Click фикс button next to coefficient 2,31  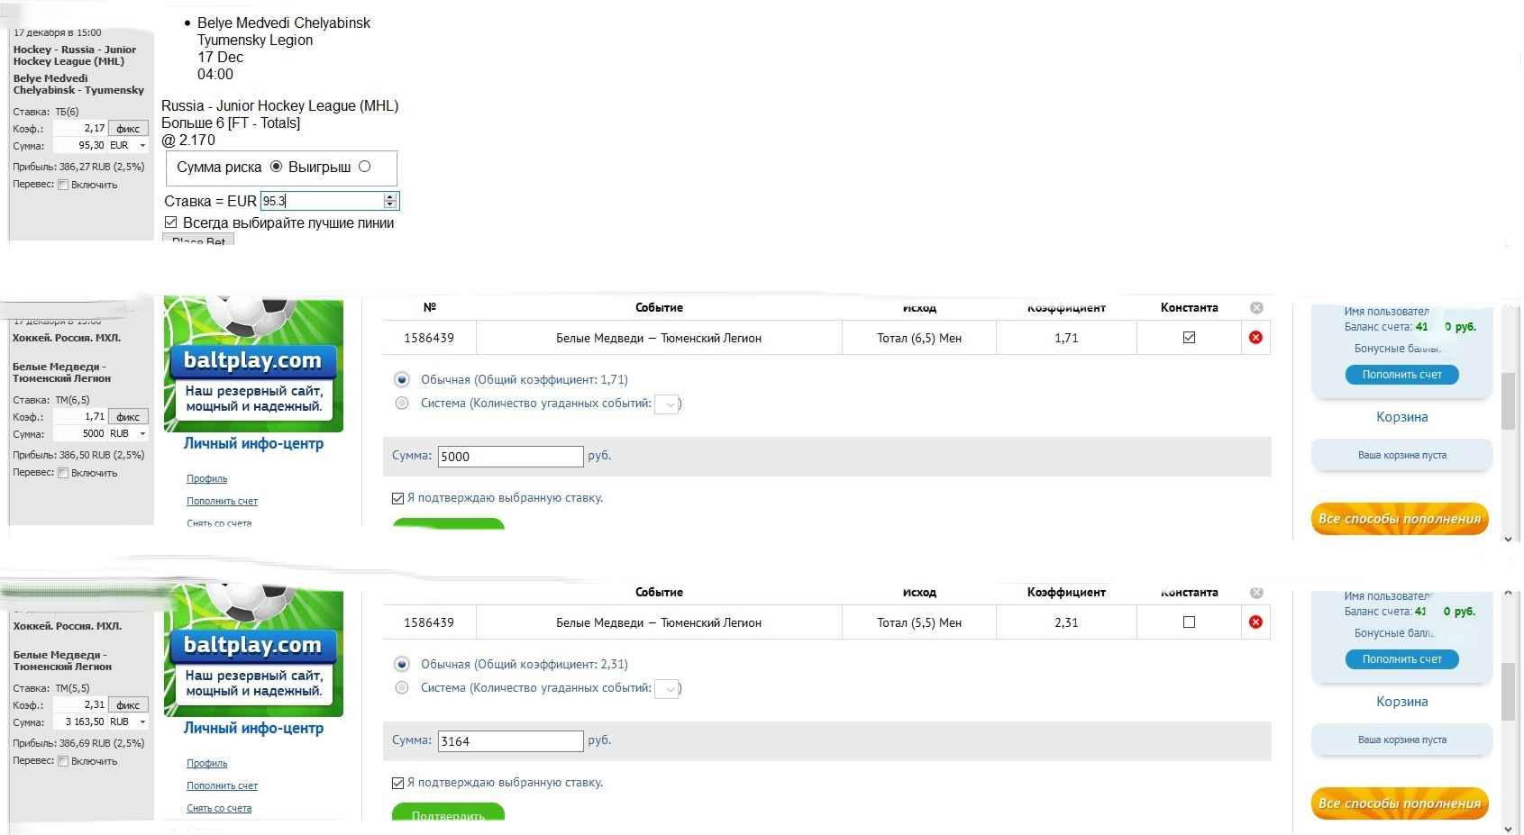pos(128,705)
